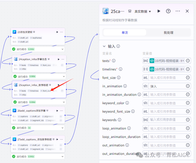Show info for texts parameter
Screen dimensions: 196x163
coord(114,61)
